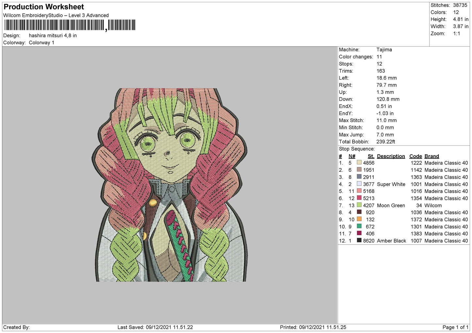Select thread code 1016 in row 5
This screenshot has height=333, width=472.
coord(416,191)
